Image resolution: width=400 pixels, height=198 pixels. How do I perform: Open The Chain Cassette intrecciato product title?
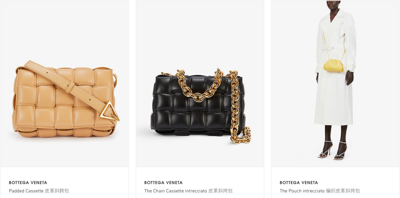(x=188, y=190)
